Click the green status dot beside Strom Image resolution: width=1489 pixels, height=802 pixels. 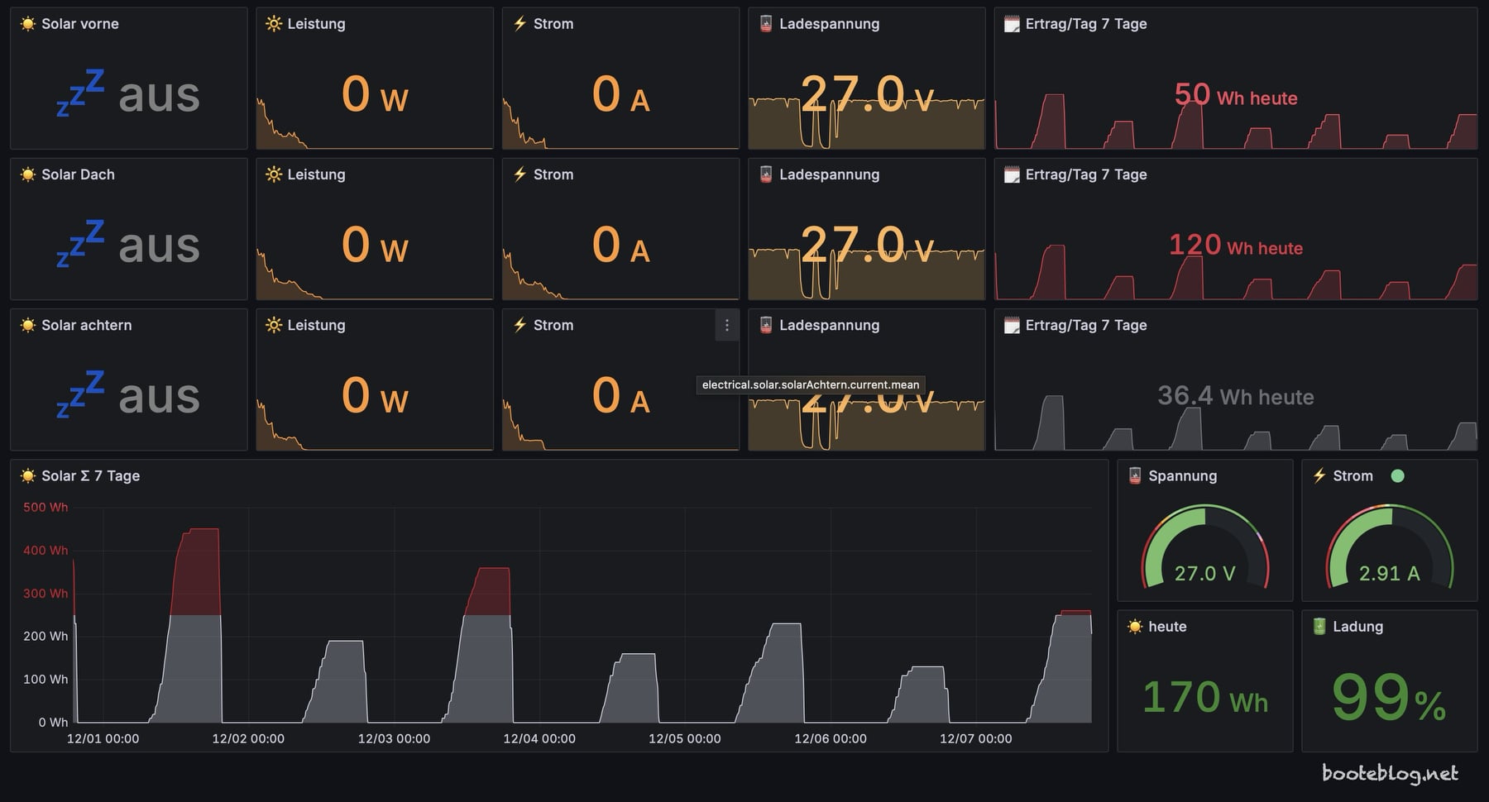point(1397,475)
